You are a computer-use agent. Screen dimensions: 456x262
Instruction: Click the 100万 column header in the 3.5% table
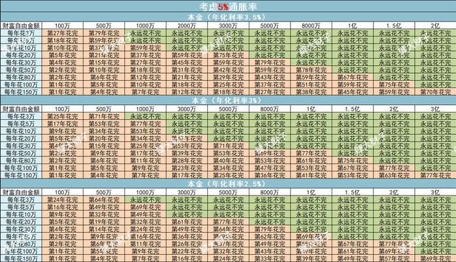coord(64,24)
